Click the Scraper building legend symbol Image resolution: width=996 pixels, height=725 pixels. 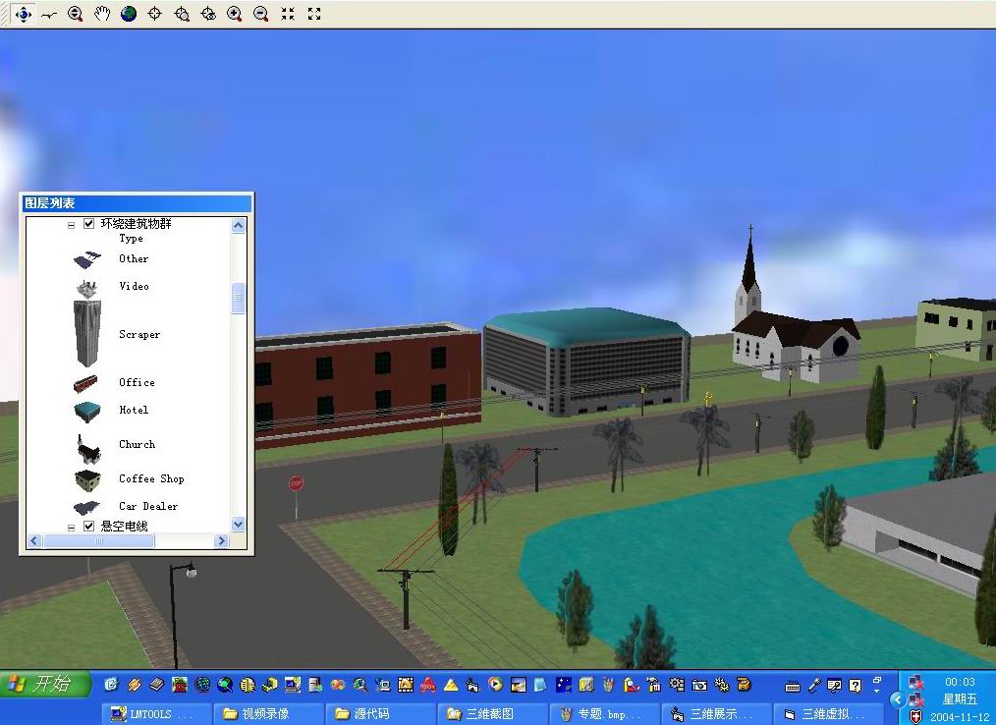point(87,334)
